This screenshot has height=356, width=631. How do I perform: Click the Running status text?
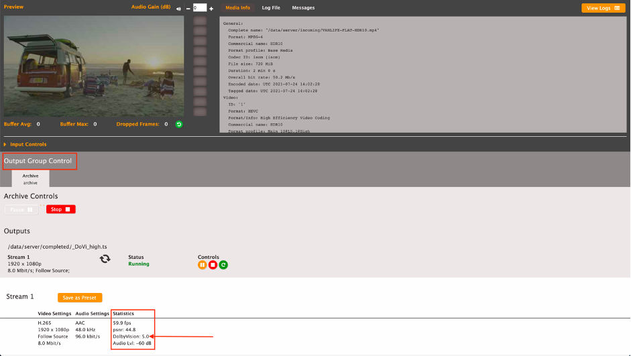139,264
